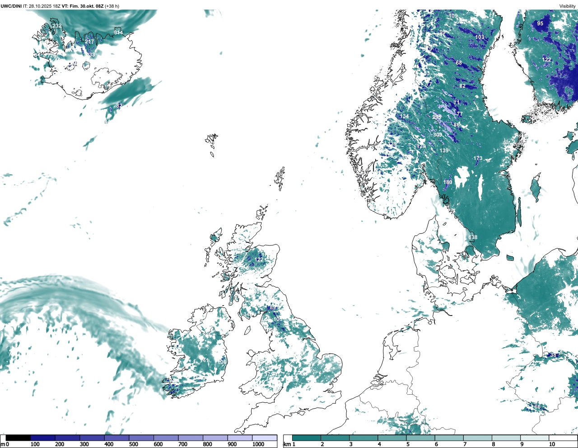Image resolution: width=578 pixels, height=448 pixels.
Task: Click the '95' value over Finland
Action: 540,24
